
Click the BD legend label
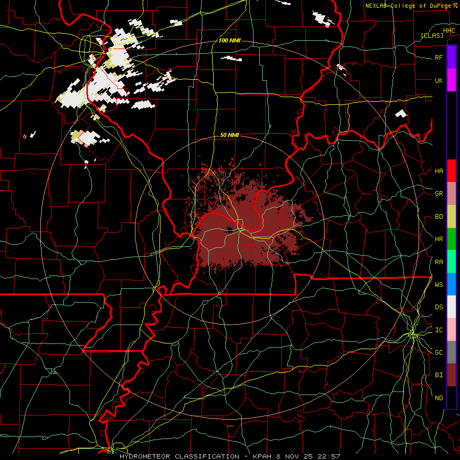(439, 217)
